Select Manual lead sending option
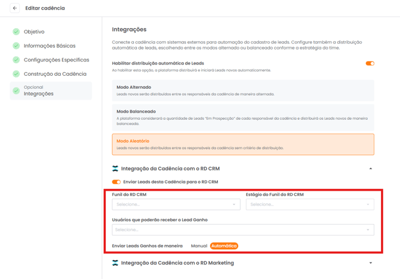 pos(199,246)
